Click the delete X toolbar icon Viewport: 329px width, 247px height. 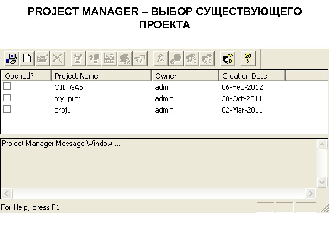pos(57,58)
